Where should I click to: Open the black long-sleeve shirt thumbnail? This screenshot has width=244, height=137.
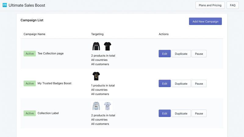[96, 46]
